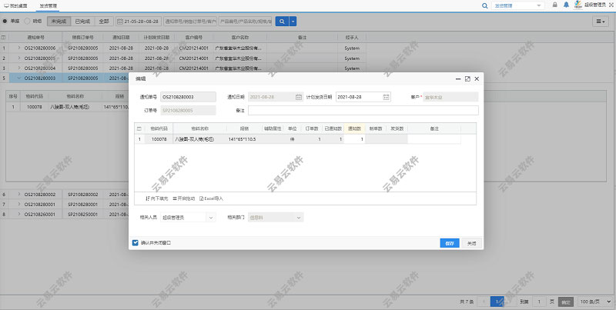Click material code 100078 in dialog grid
This screenshot has width=616, height=310.
click(x=159, y=139)
